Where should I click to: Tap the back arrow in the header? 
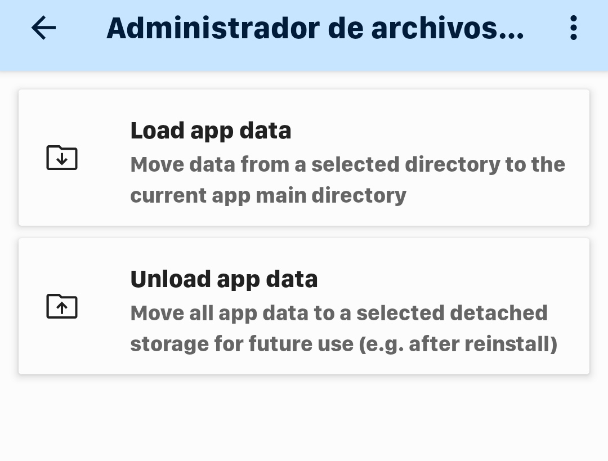pyautogui.click(x=43, y=28)
